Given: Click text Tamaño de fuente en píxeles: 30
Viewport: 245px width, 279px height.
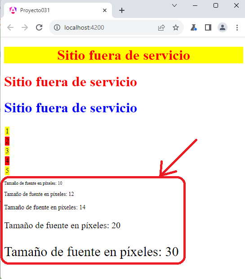Looking at the screenshot, I should (x=91, y=252).
